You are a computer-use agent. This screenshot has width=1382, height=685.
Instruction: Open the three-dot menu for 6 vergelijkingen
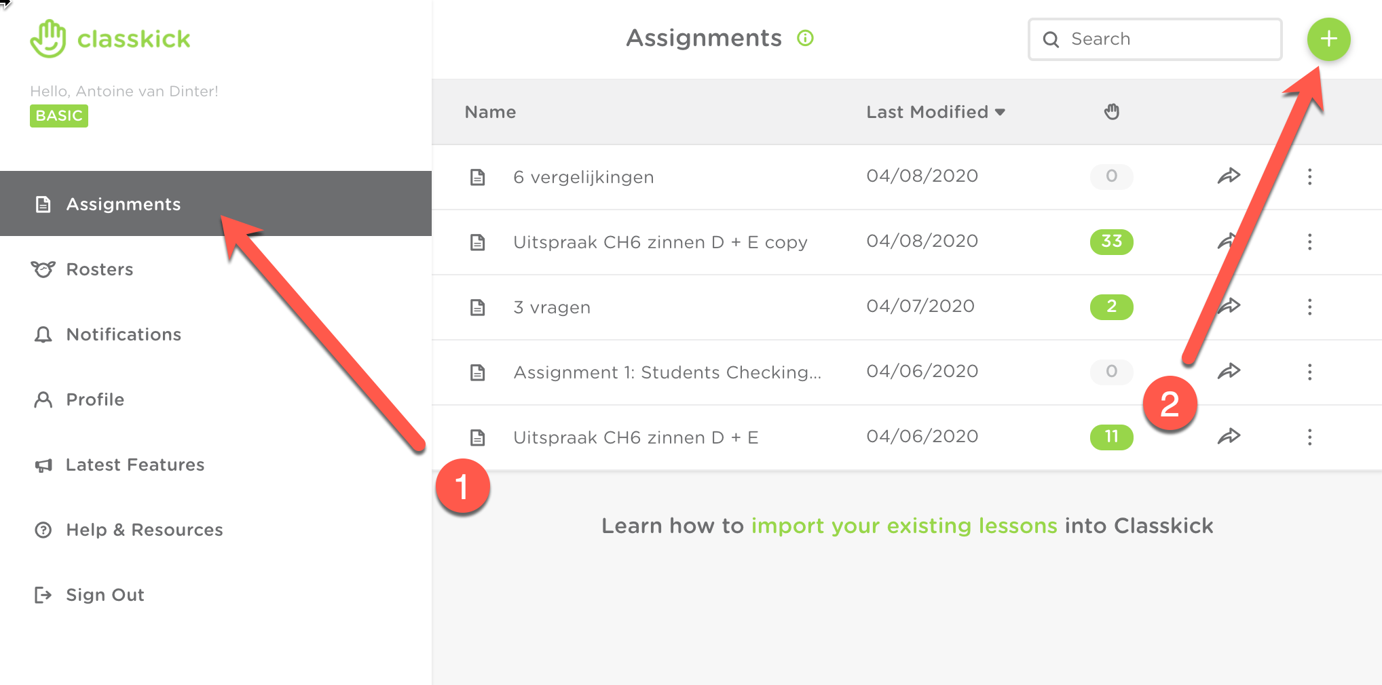[x=1309, y=177]
